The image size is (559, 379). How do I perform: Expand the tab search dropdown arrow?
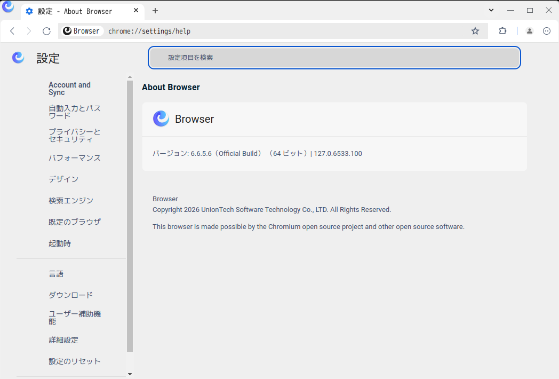pyautogui.click(x=491, y=10)
